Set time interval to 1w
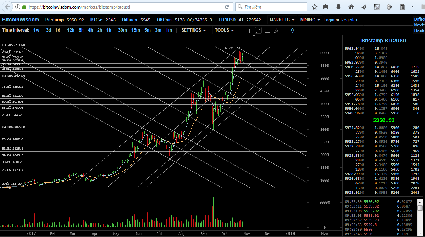Viewport: 425px width, 237px height. pyautogui.click(x=36, y=30)
